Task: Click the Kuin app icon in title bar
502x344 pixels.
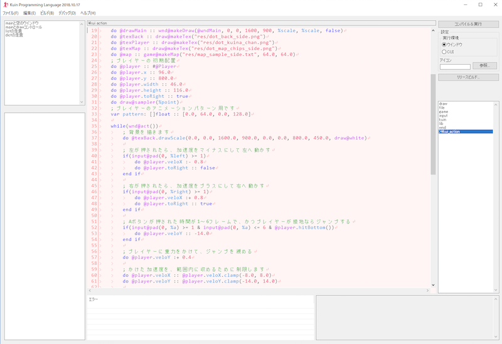Action: click(x=6, y=5)
